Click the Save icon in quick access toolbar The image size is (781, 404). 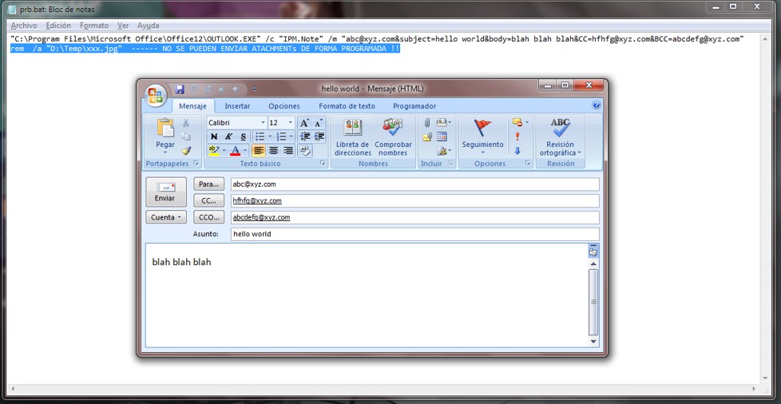pyautogui.click(x=180, y=89)
